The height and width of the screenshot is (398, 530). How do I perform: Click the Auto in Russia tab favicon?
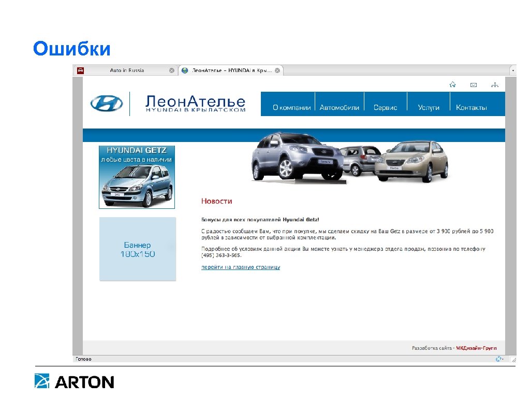pos(80,70)
